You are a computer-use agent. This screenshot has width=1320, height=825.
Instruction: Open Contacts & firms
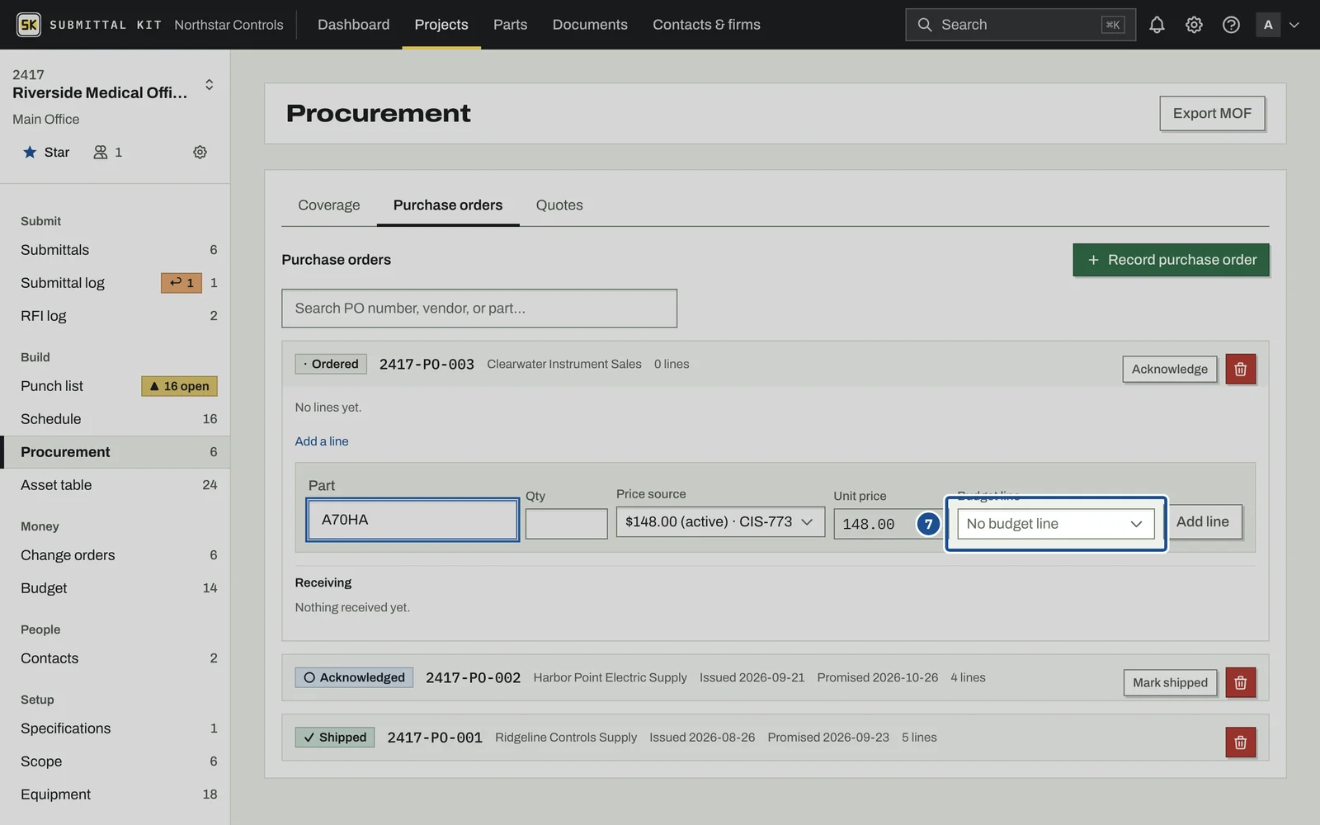coord(706,25)
